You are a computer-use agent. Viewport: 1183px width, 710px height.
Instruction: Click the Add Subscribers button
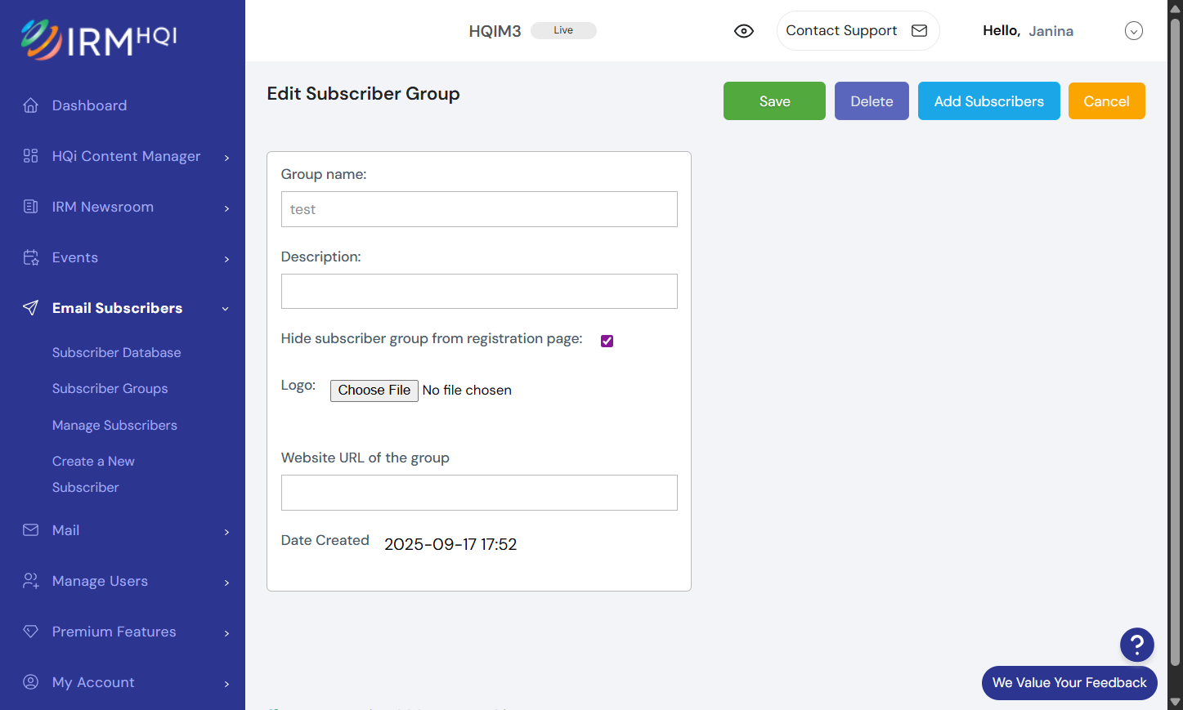[989, 101]
